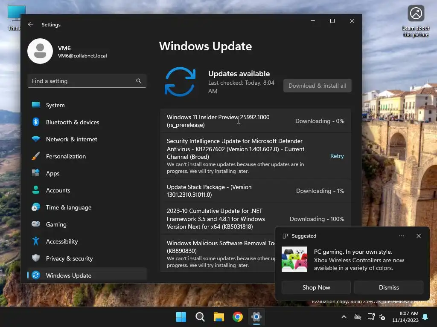Click the OneDrive cloud tray icon
The width and height of the screenshot is (437, 327).
coord(358,317)
